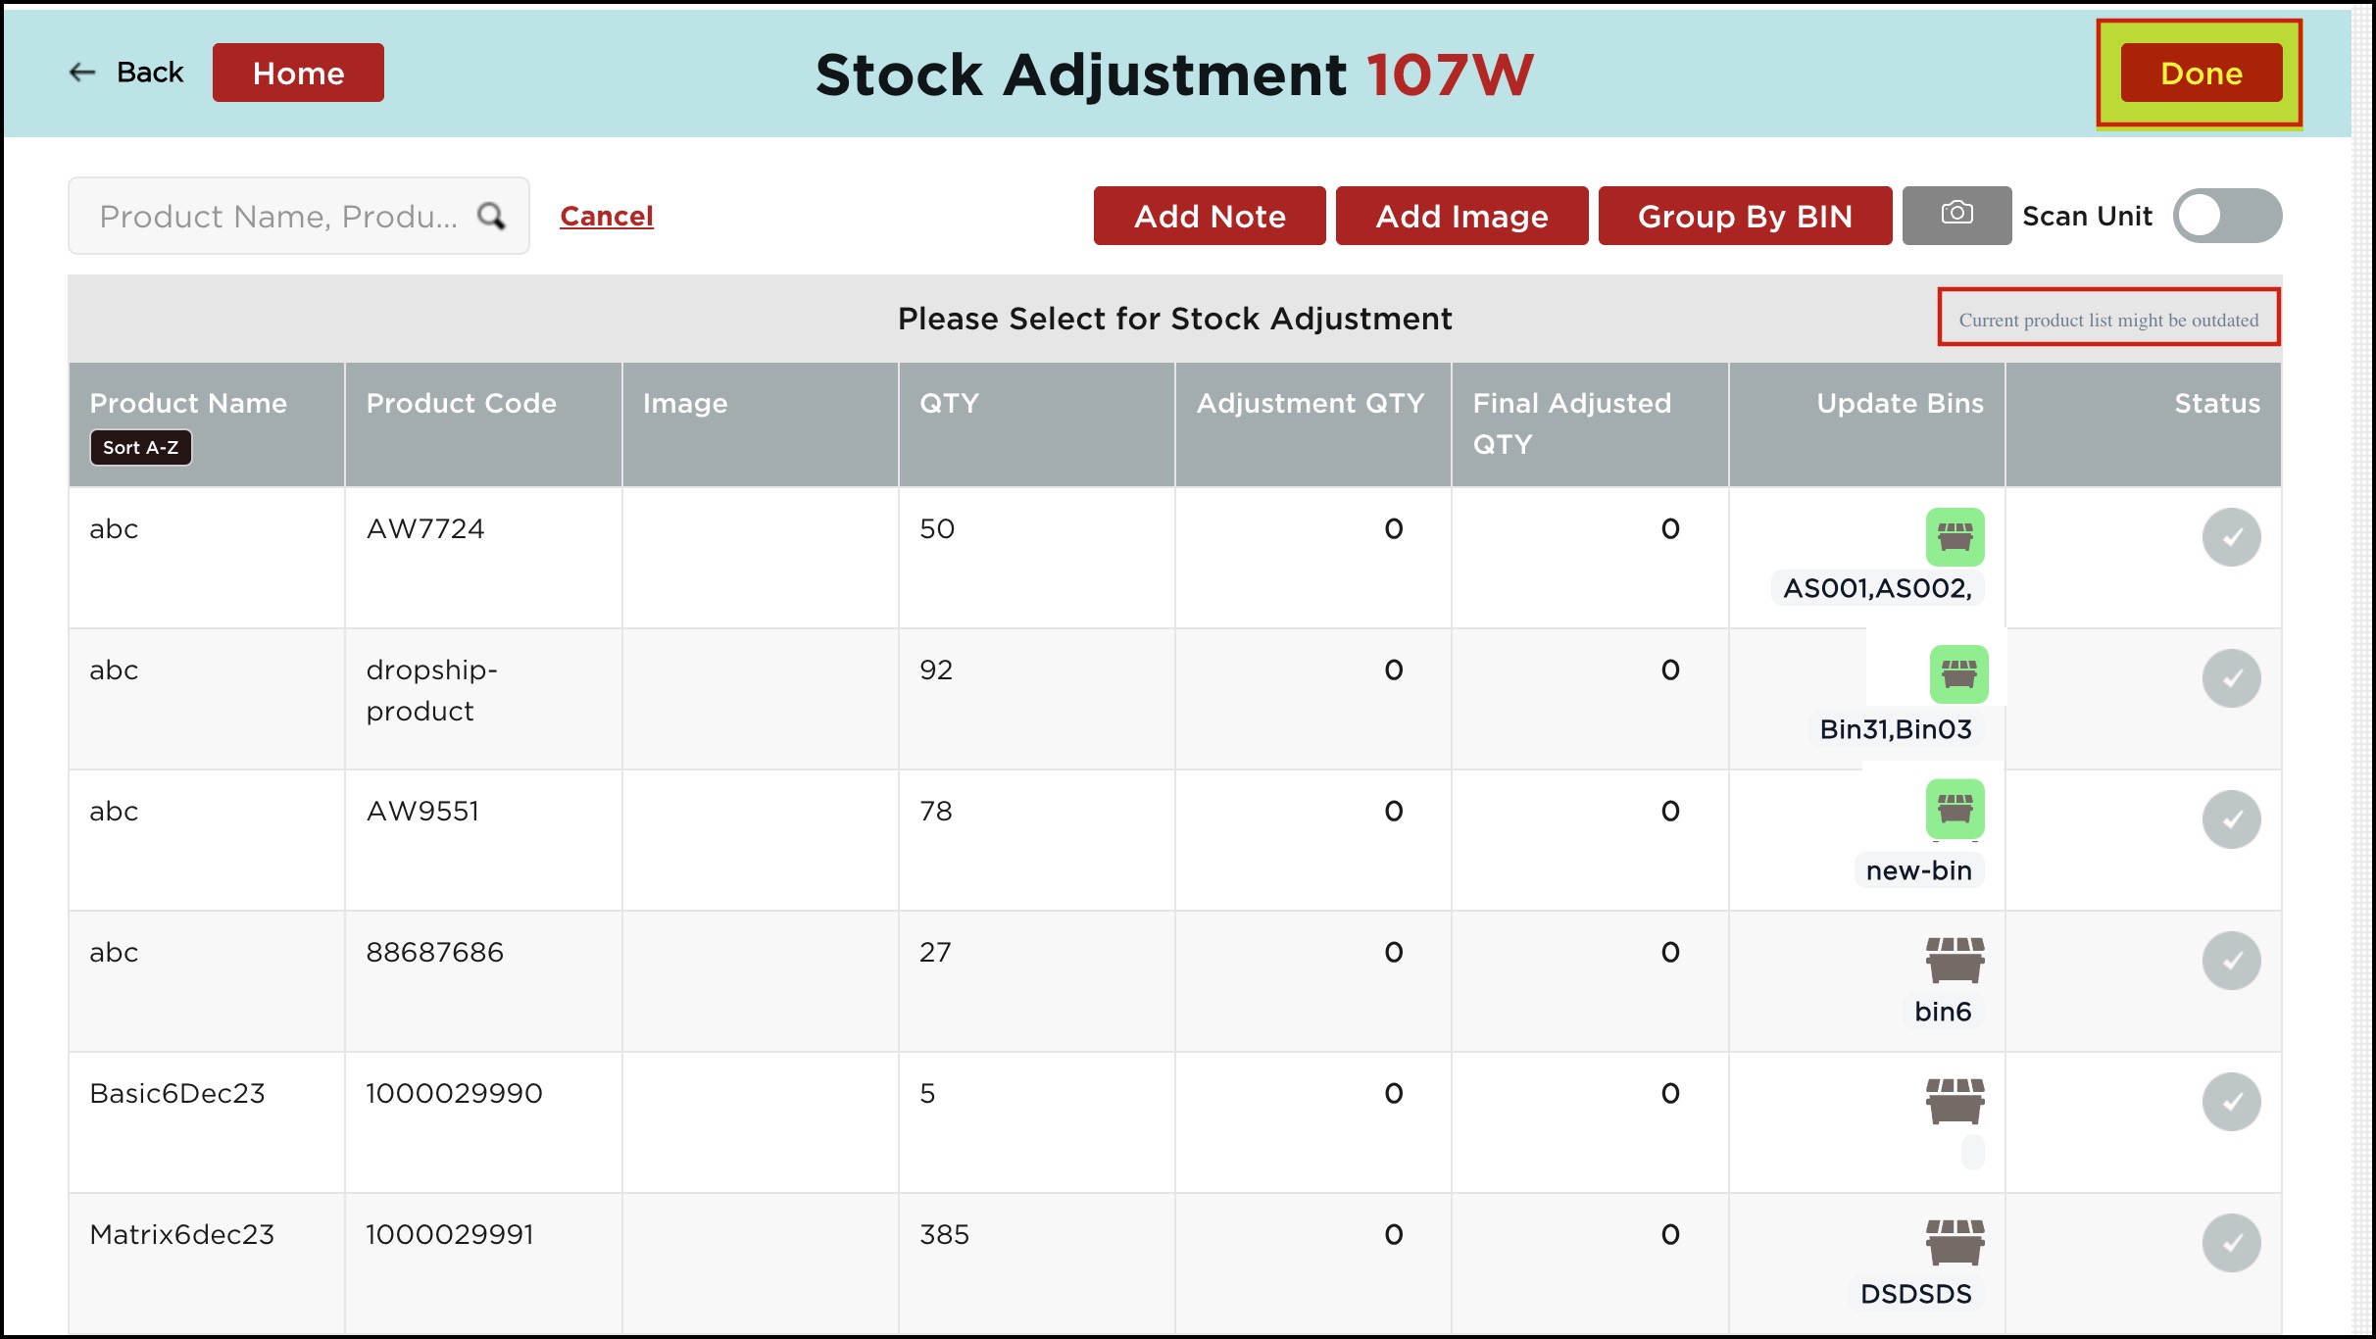Mark status checkmark for Matrix6dec23 row
This screenshot has width=2376, height=1339.
pyautogui.click(x=2230, y=1243)
